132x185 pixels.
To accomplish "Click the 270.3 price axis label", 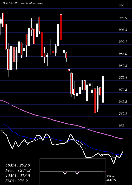I will click(123, 90).
